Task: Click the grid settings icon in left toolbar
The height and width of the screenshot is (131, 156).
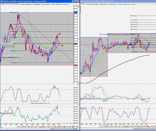Action: click(x=44, y=127)
